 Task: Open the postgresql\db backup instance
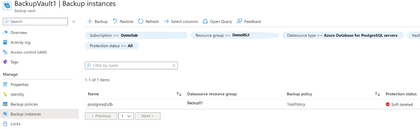point(100,105)
